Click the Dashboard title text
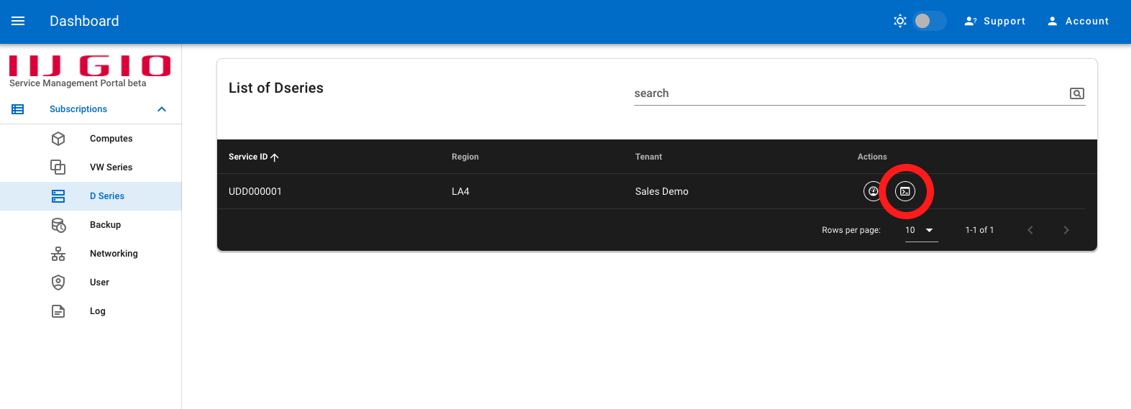Viewport: 1131px width, 409px height. (x=84, y=22)
